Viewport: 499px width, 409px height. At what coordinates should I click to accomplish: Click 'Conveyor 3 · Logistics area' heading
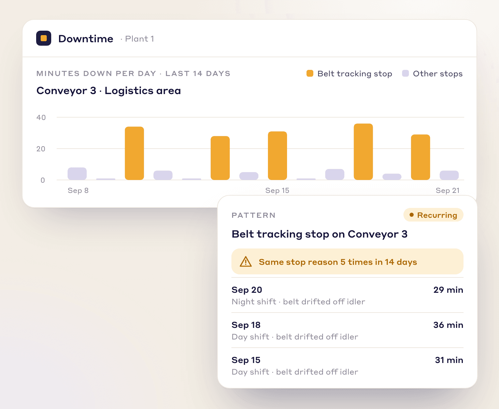pos(109,91)
